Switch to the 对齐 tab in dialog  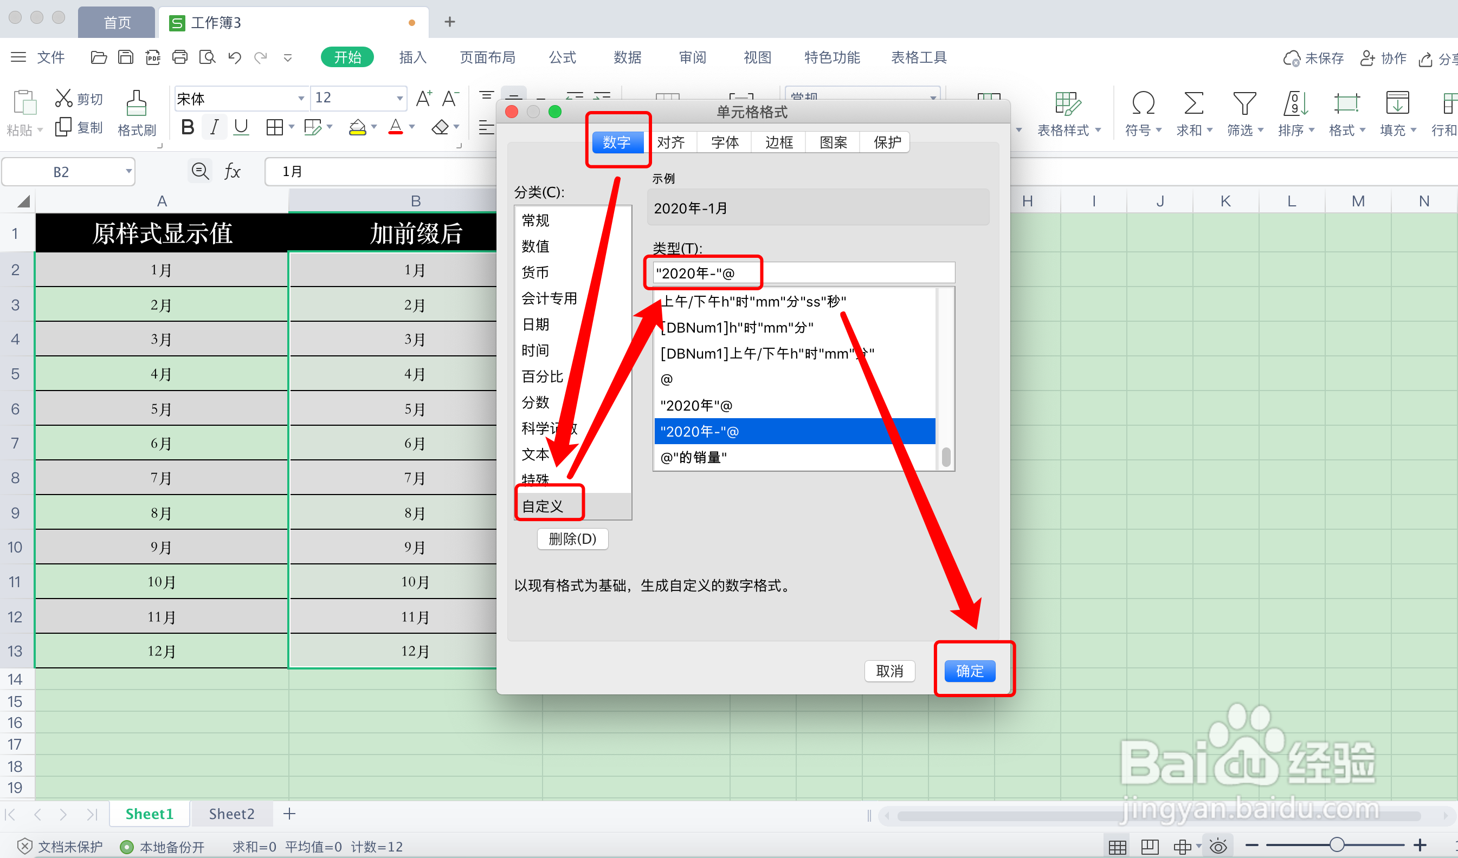[x=670, y=142]
